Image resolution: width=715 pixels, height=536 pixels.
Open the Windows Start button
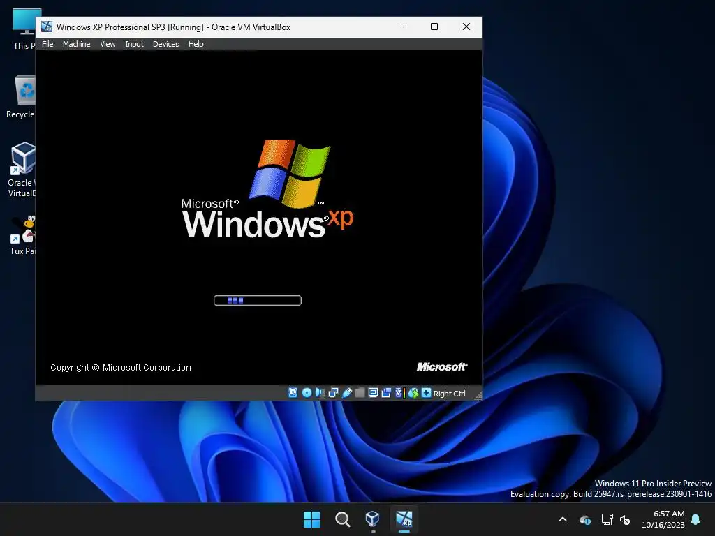coord(312,519)
